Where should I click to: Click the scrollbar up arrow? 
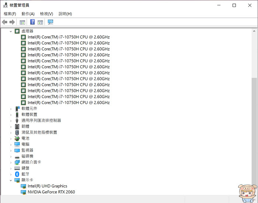[254, 31]
